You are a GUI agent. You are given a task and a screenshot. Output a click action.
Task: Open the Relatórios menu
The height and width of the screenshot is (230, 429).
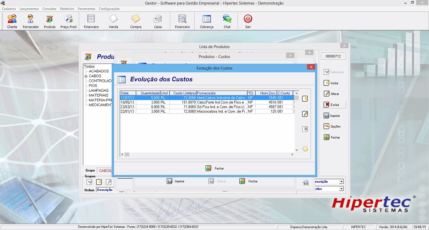tap(67, 9)
